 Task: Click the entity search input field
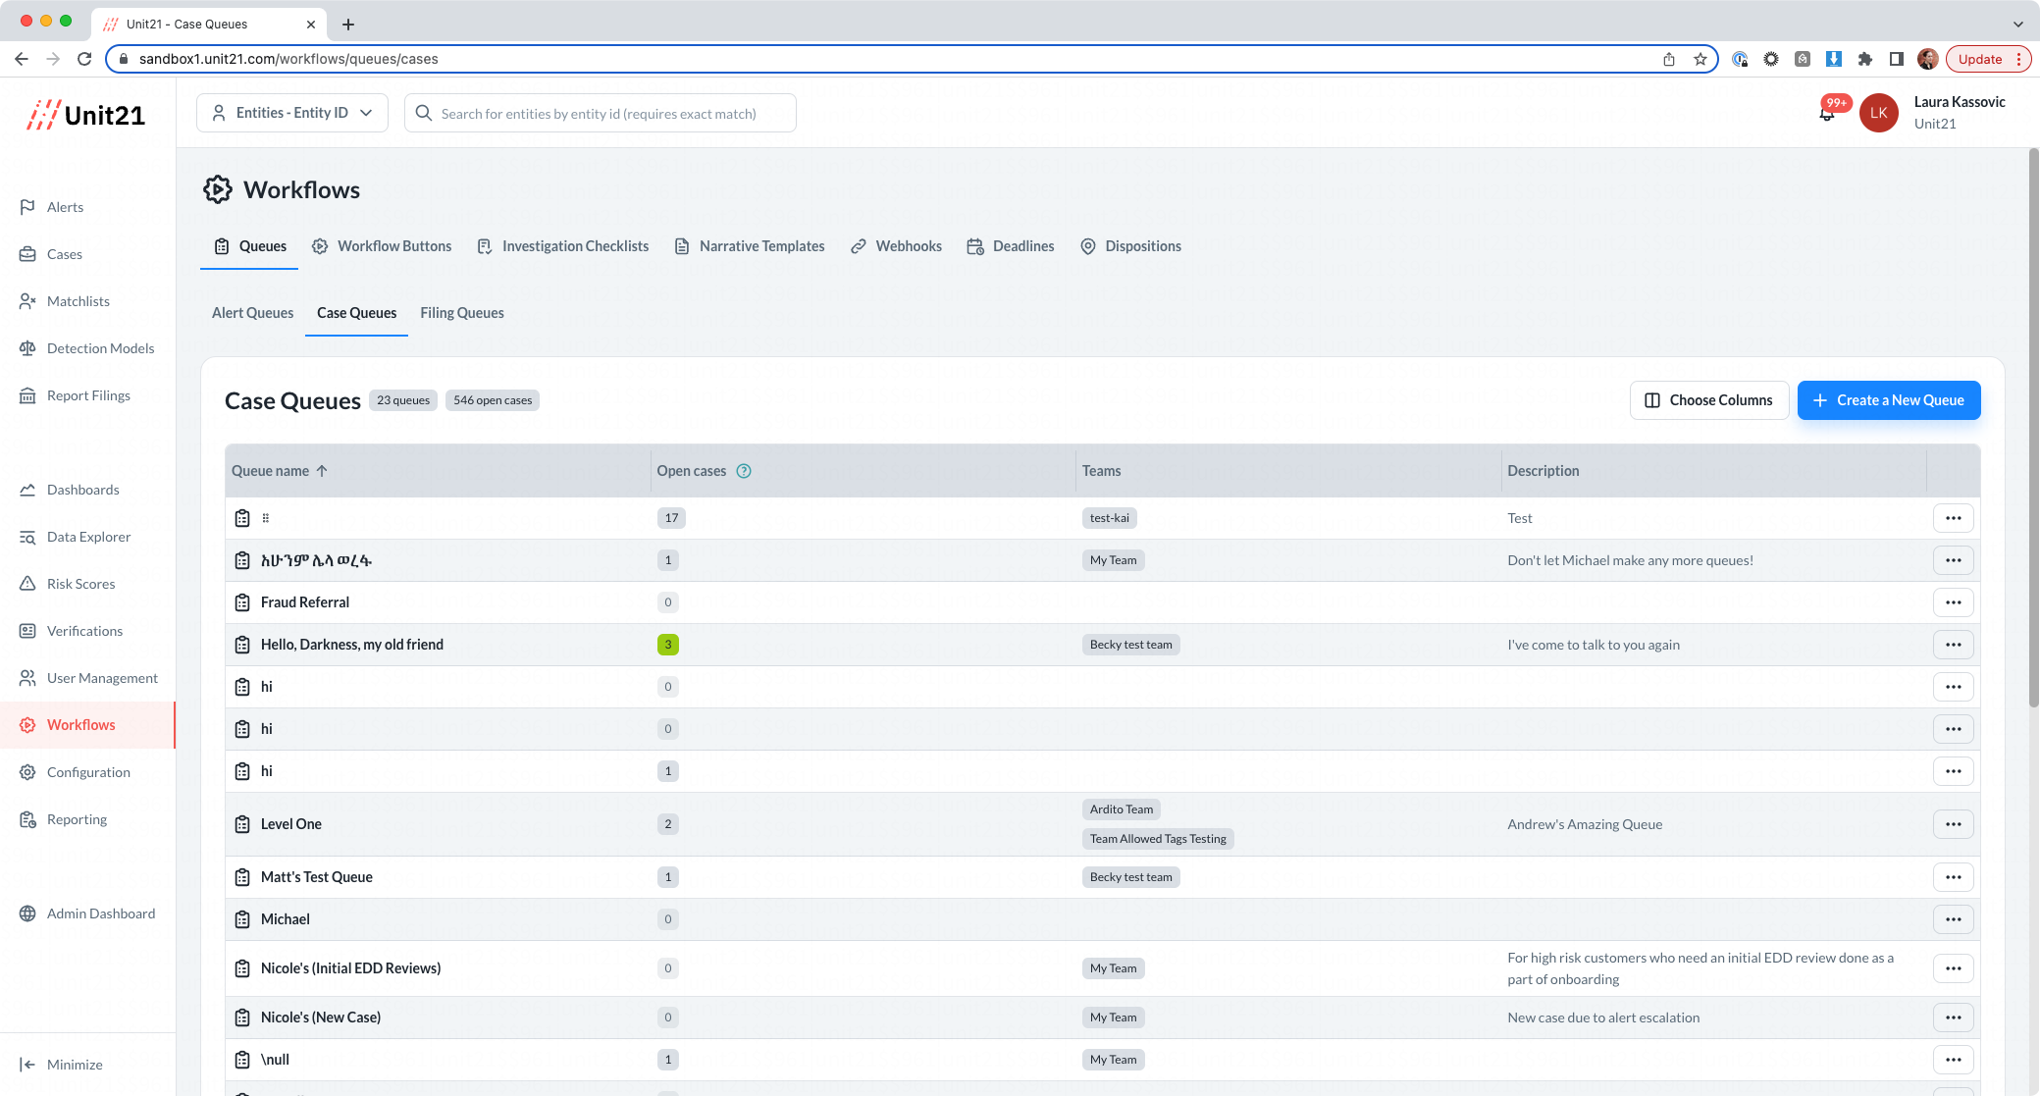coord(599,114)
